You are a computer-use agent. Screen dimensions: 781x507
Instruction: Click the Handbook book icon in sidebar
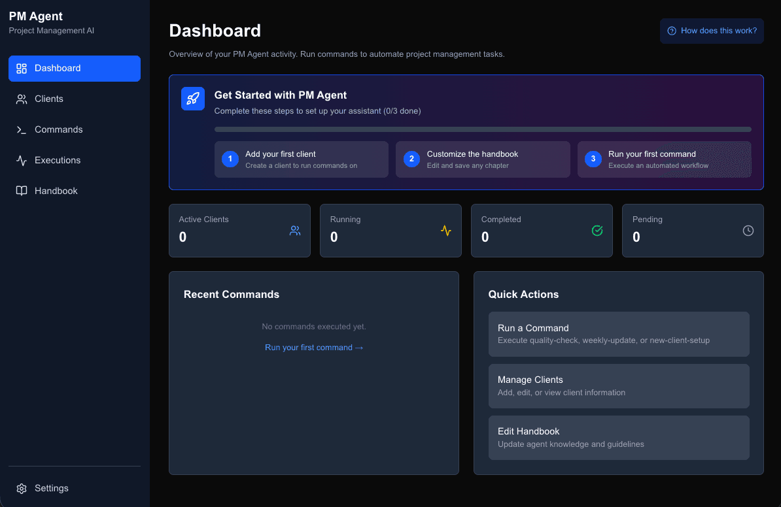click(x=22, y=191)
